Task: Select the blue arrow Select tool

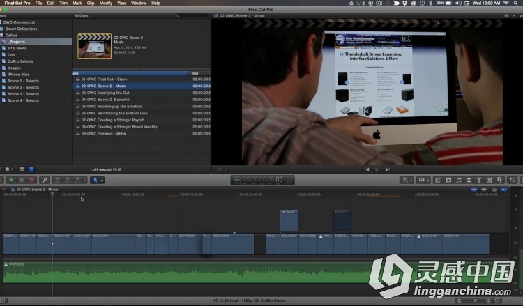Action: tap(96, 181)
